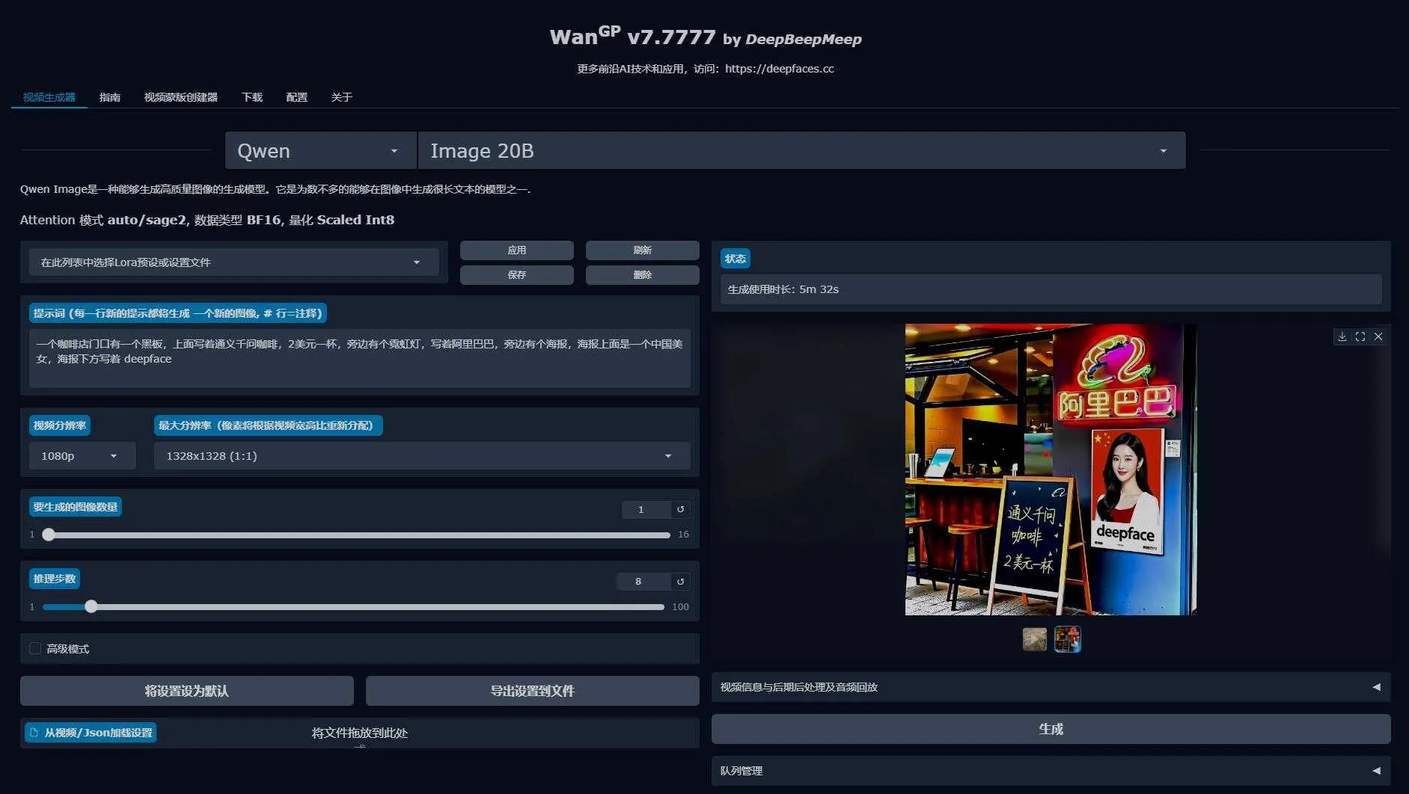This screenshot has height=794, width=1409.
Task: Start generation with 生成 button
Action: click(x=1051, y=728)
